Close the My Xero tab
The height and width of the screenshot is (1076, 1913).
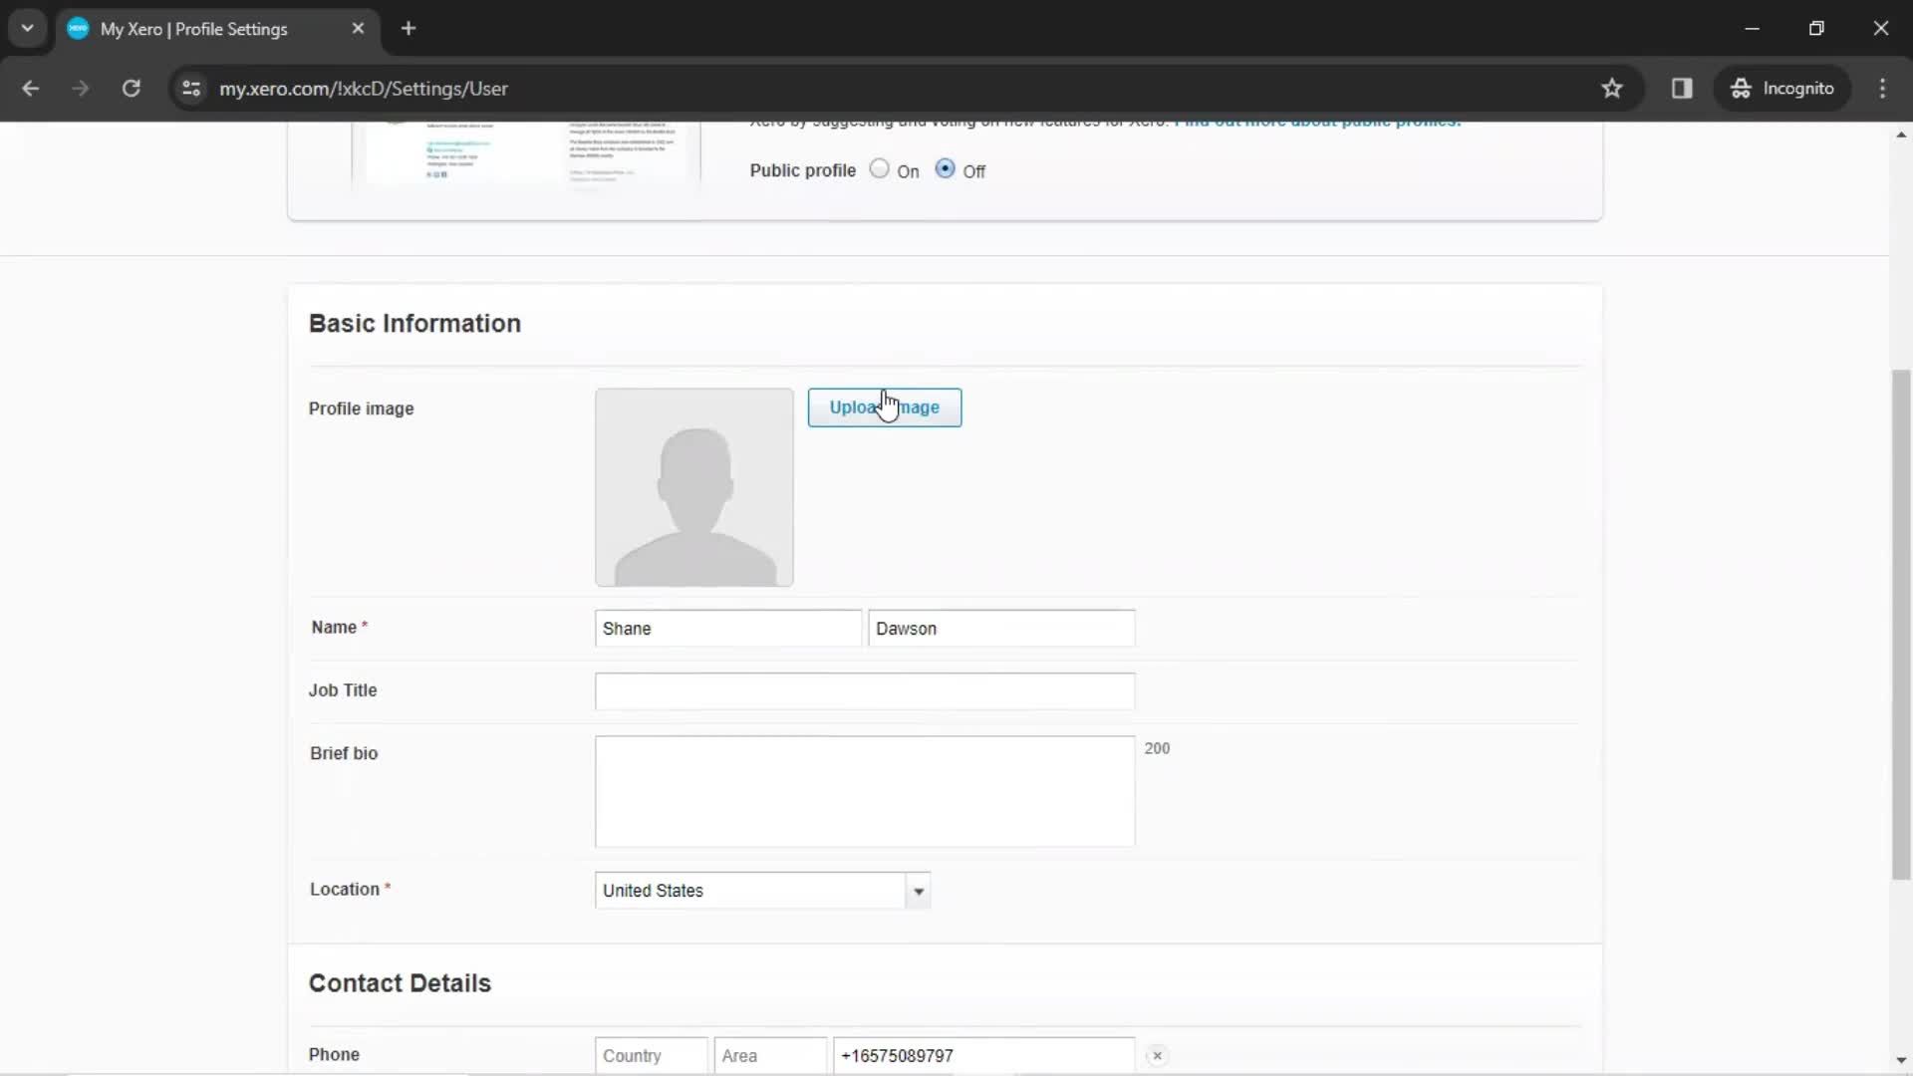point(358,28)
